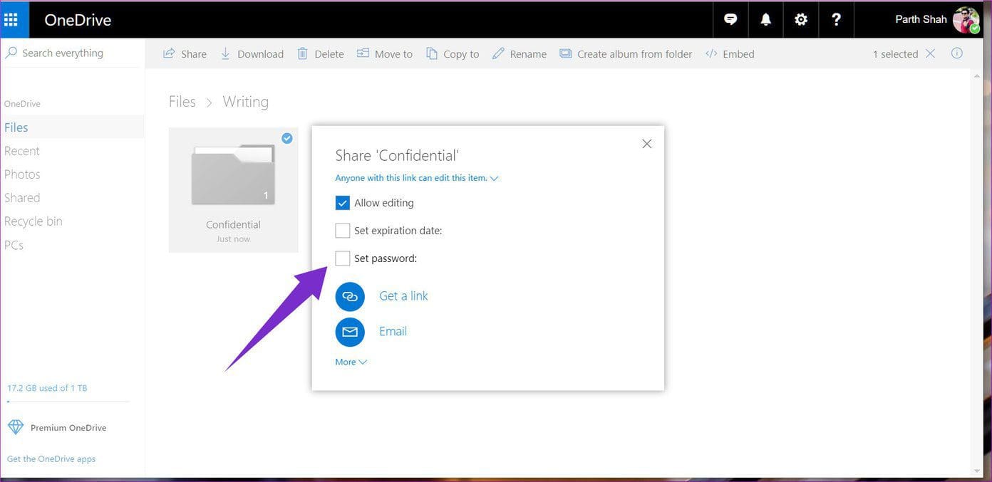
Task: Expand More sharing options
Action: tap(351, 362)
